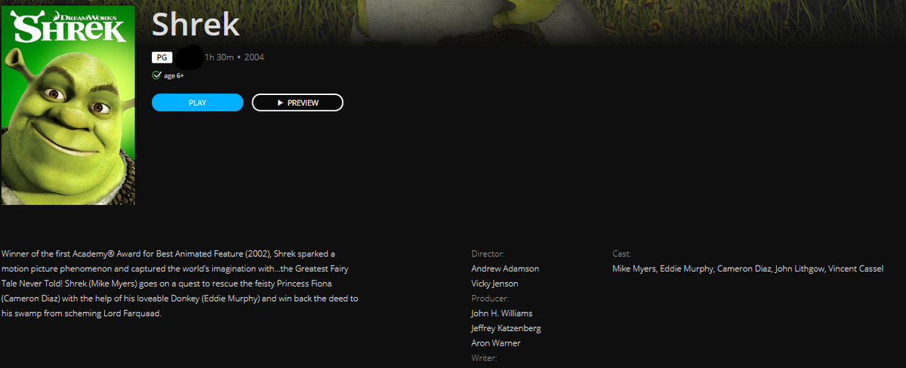The width and height of the screenshot is (906, 368).
Task: Open cast member Cameron Diaz
Action: (744, 268)
